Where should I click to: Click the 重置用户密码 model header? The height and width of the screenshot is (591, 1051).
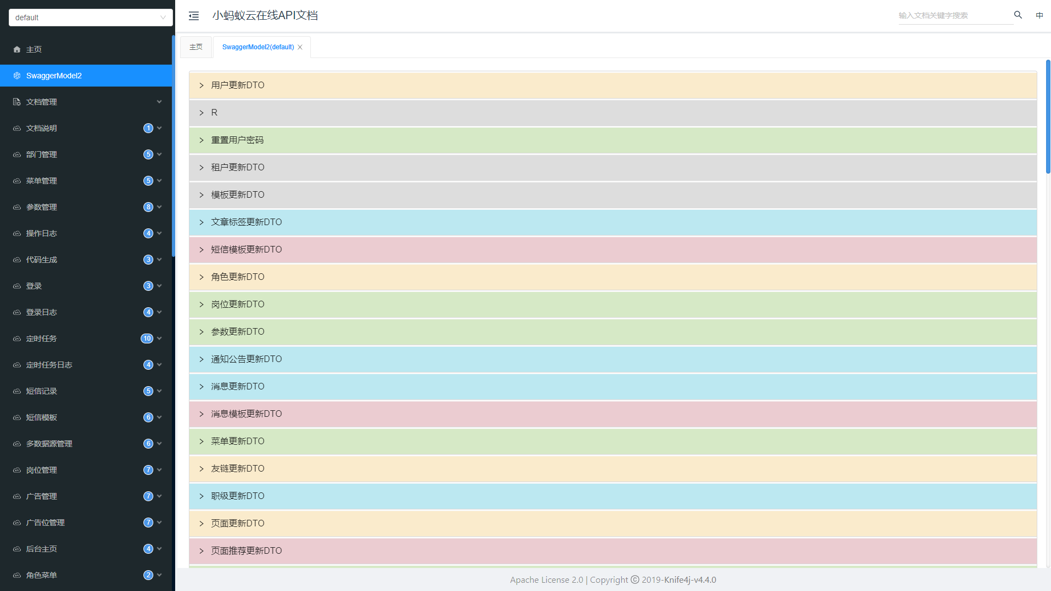click(x=238, y=140)
